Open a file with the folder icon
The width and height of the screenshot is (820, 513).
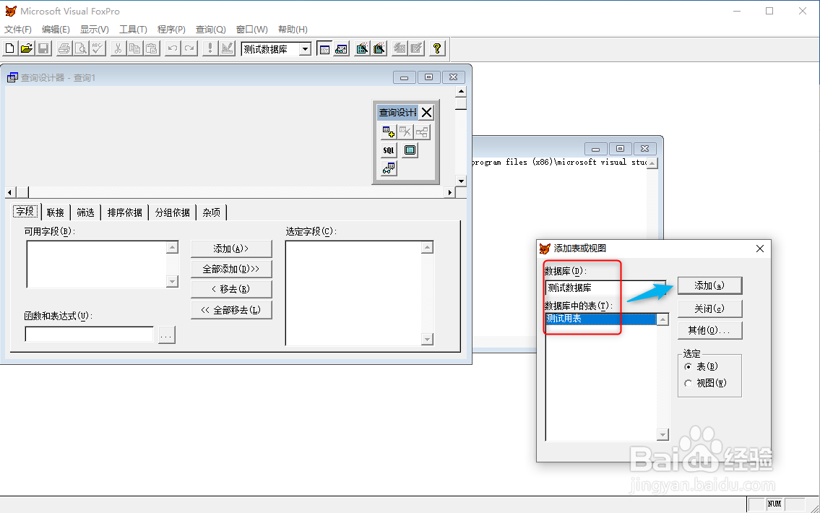(27, 48)
